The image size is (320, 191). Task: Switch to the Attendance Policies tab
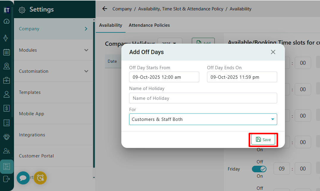[x=149, y=25]
